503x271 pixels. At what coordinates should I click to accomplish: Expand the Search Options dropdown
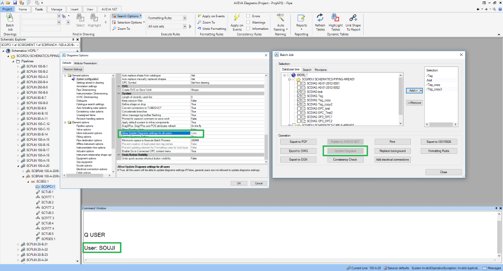[127, 16]
